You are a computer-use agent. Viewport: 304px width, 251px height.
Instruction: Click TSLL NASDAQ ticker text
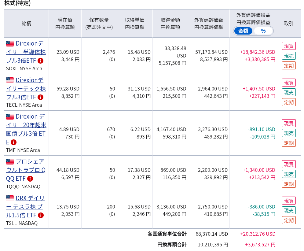click(x=22, y=223)
